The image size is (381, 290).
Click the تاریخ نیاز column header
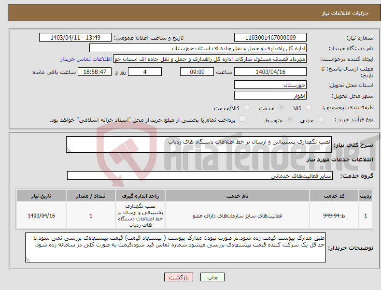tap(41, 196)
